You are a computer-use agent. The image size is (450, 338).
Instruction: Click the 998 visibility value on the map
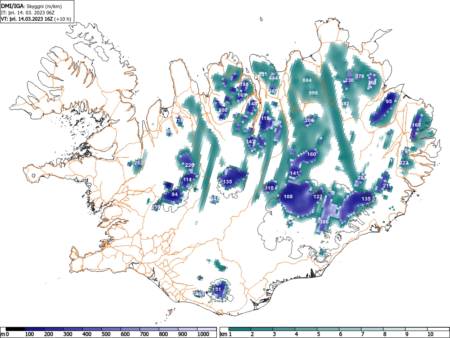click(x=313, y=93)
